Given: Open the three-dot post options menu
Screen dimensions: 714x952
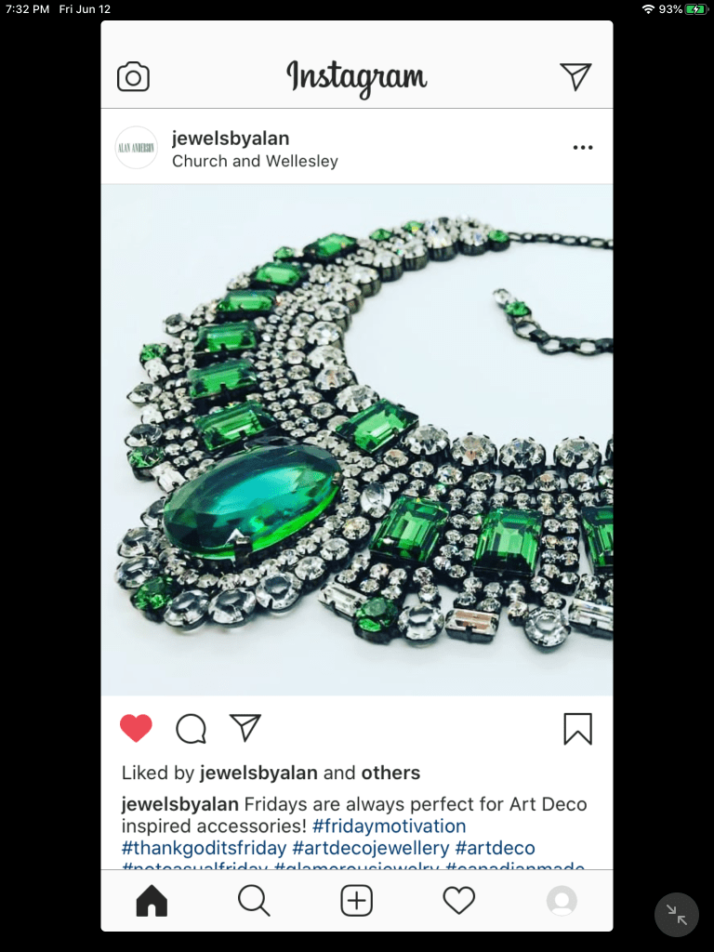Looking at the screenshot, I should pyautogui.click(x=583, y=148).
